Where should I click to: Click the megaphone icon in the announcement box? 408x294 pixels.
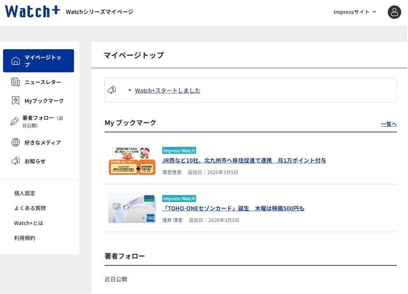pyautogui.click(x=113, y=90)
